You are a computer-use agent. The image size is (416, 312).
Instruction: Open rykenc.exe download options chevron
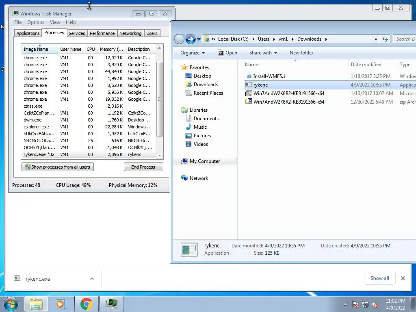click(x=92, y=279)
